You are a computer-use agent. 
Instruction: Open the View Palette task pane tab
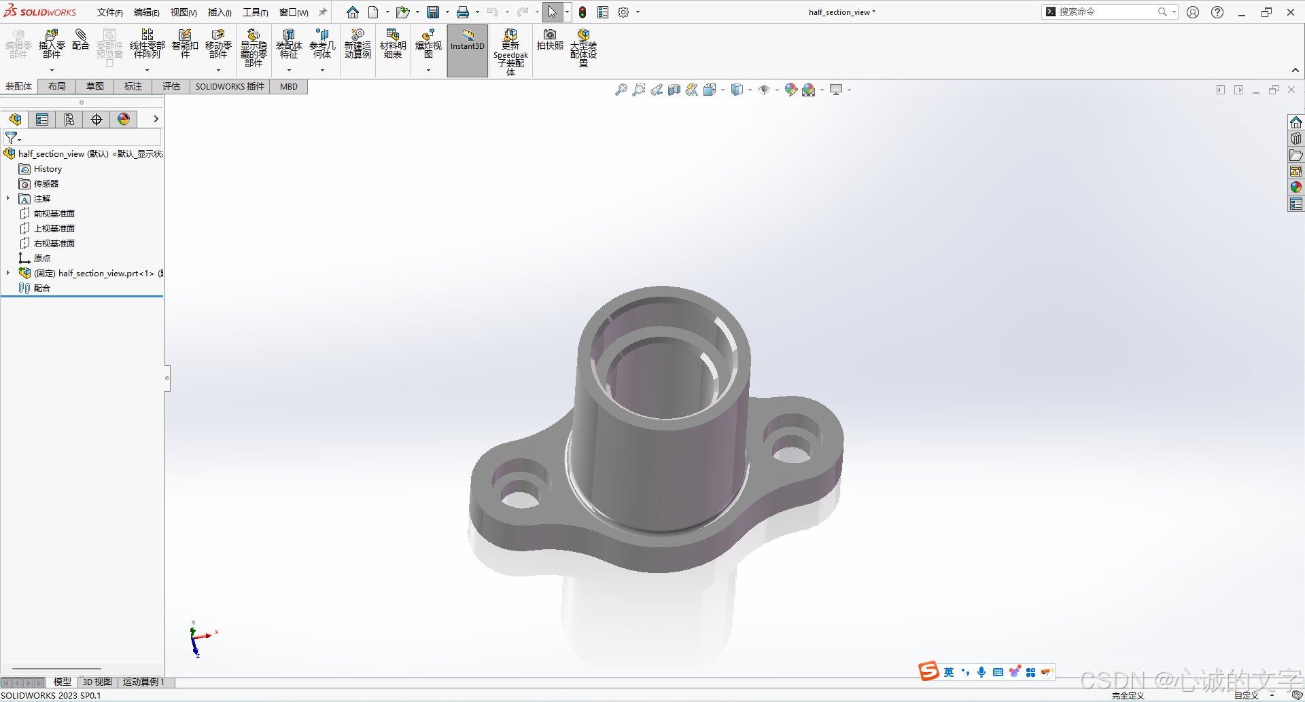pos(1296,171)
